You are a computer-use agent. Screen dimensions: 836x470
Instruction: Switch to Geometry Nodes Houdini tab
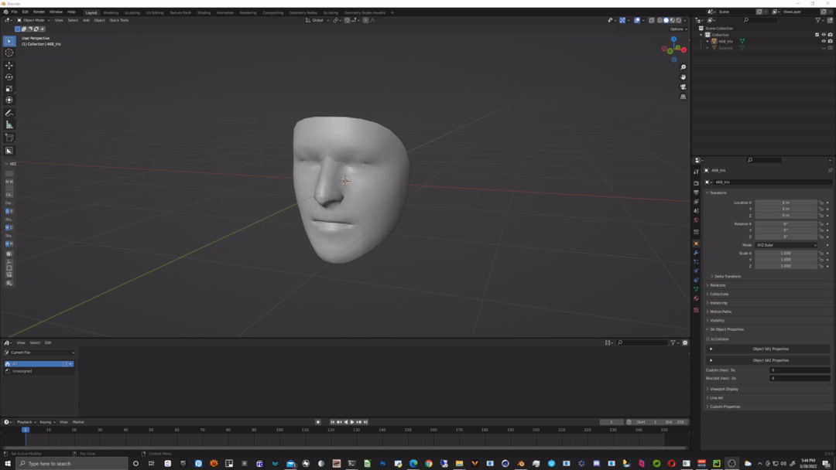(x=365, y=12)
